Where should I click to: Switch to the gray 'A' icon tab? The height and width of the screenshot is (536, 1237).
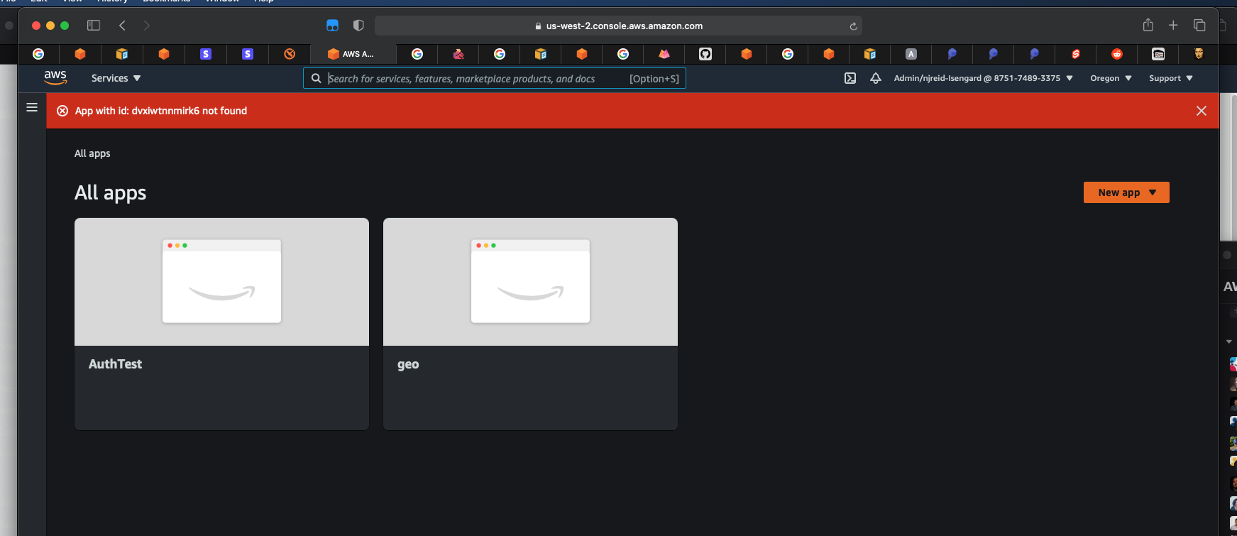click(x=911, y=54)
